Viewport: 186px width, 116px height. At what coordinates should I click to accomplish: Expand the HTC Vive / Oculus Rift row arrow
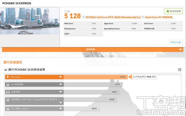pos(60,103)
